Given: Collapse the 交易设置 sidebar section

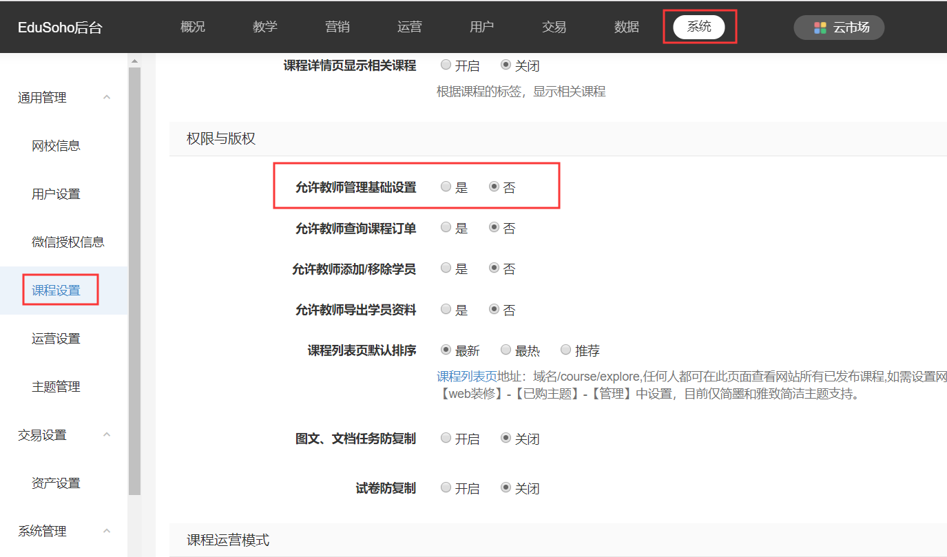Looking at the screenshot, I should pyautogui.click(x=107, y=434).
